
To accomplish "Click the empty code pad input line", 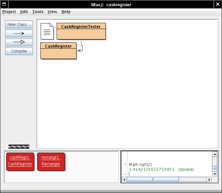I will (169, 174).
